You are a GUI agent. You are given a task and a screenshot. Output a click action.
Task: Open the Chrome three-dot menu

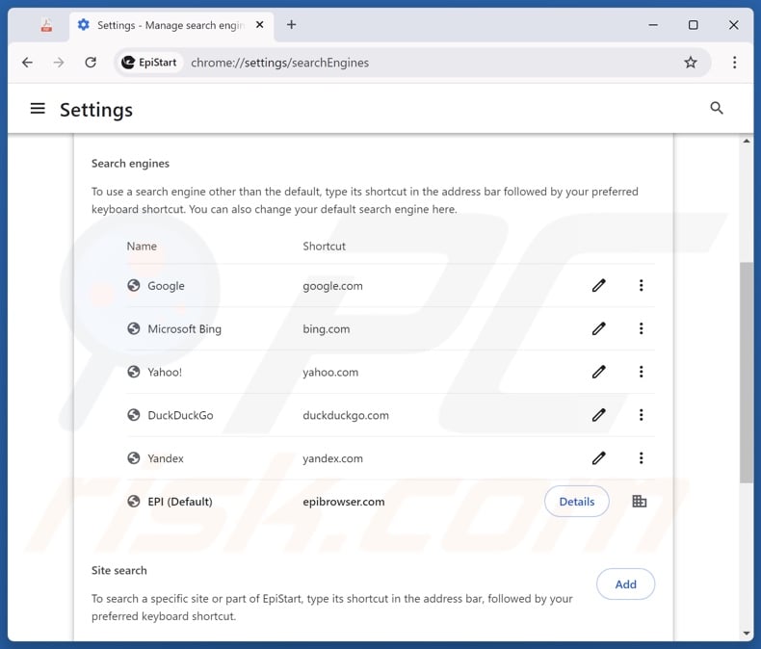coord(734,63)
